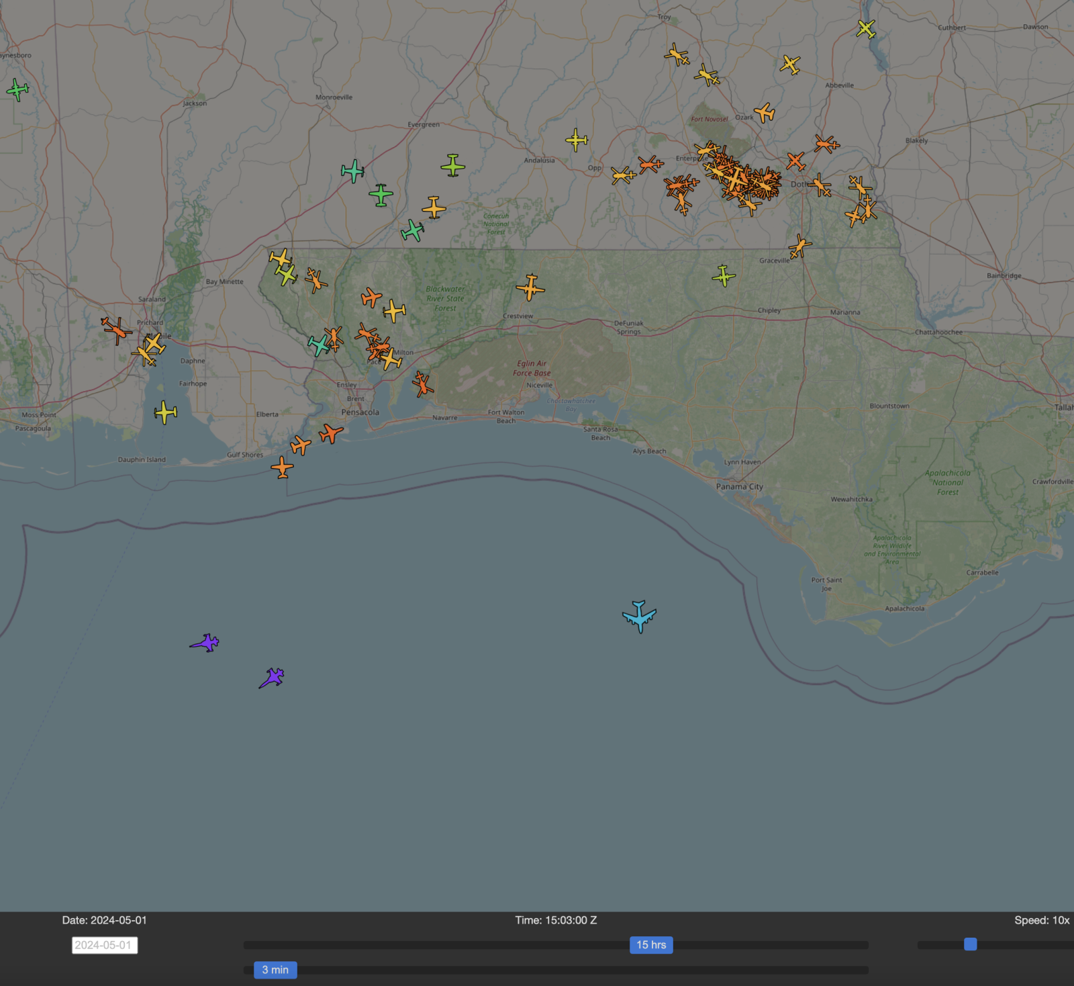
Task: Select the teal aircraft north of Ensley
Action: [x=319, y=345]
